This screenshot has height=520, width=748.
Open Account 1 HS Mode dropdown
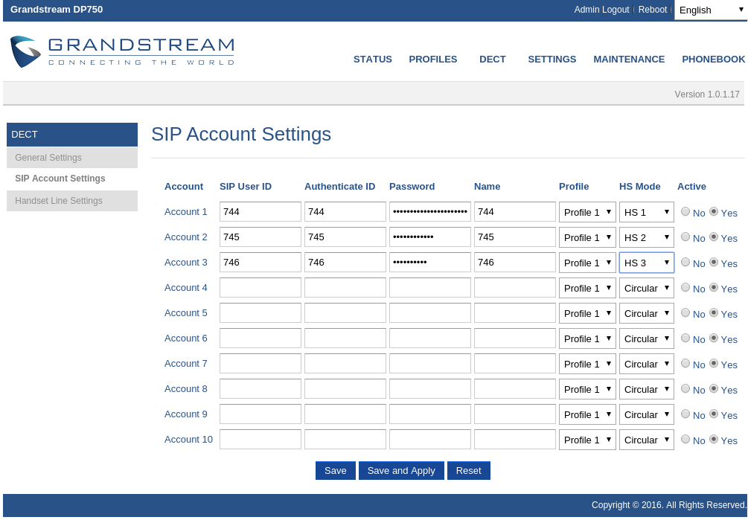(646, 212)
